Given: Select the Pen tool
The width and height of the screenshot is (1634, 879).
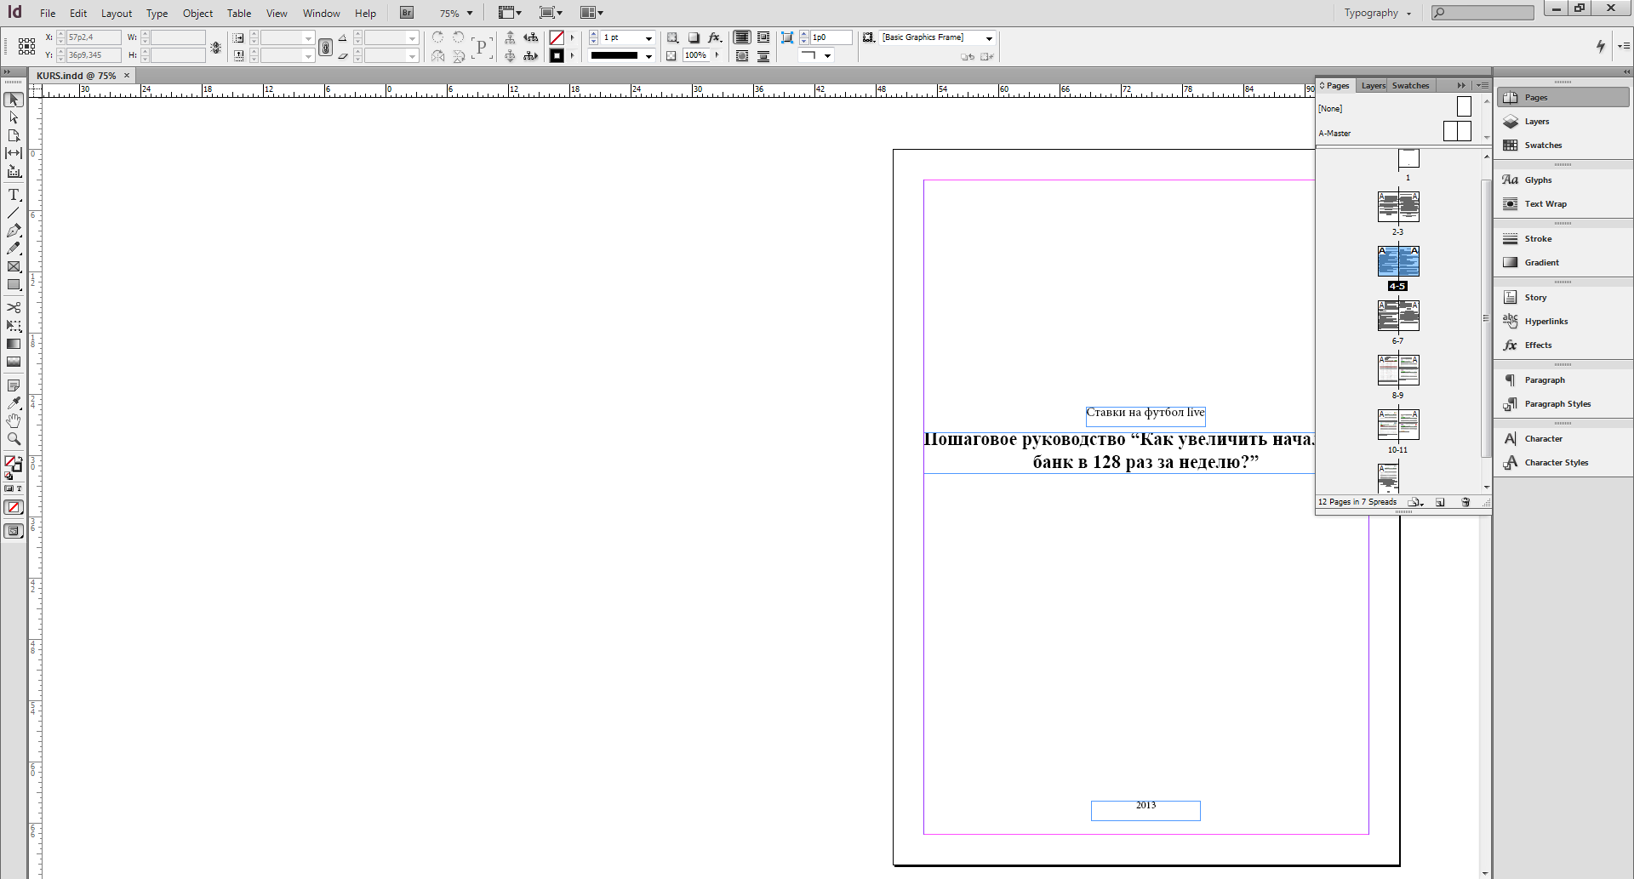Looking at the screenshot, I should [14, 231].
